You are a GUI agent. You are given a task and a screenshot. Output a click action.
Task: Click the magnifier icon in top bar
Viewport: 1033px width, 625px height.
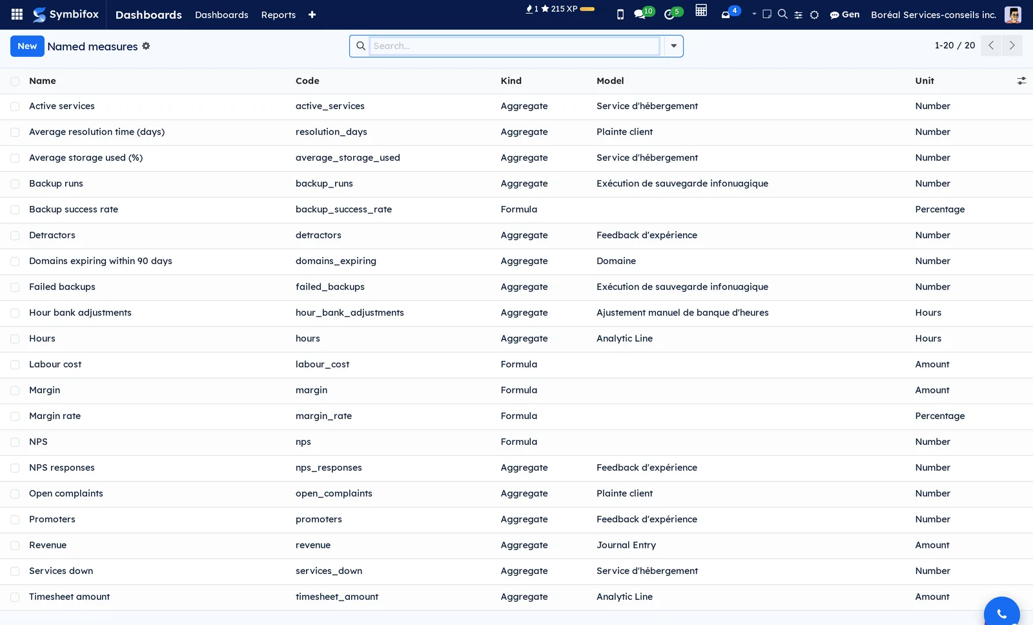(782, 14)
